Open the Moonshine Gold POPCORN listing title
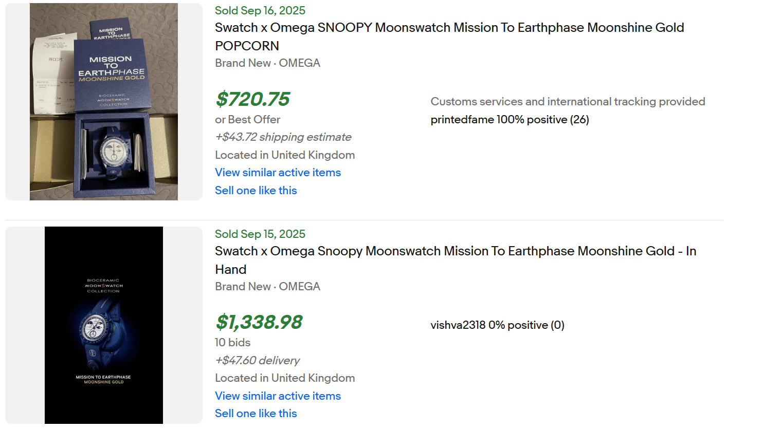Viewport: 763px width, 429px height. 449,28
